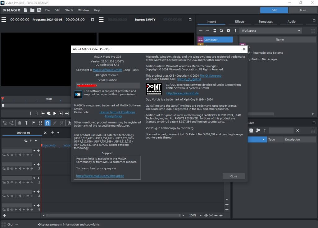Toggle the snap magnet tool
Image resolution: width=318 pixels, height=228 pixels.
click(47, 123)
